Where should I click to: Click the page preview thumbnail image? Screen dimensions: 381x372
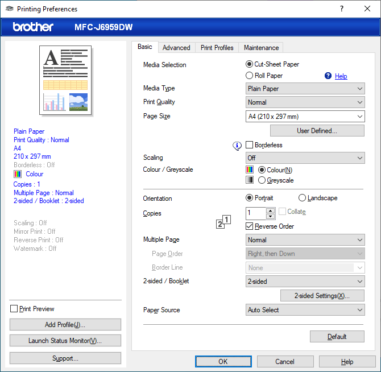65,80
